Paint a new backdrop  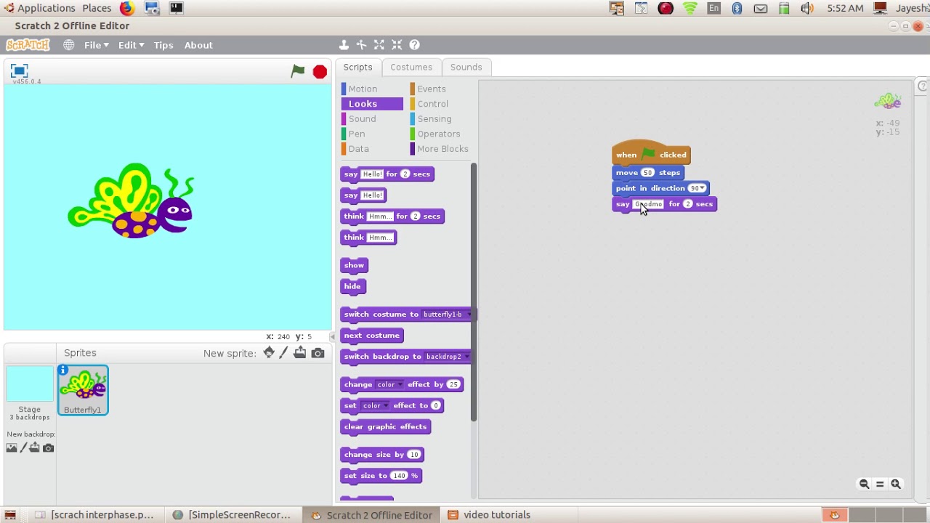click(x=23, y=448)
